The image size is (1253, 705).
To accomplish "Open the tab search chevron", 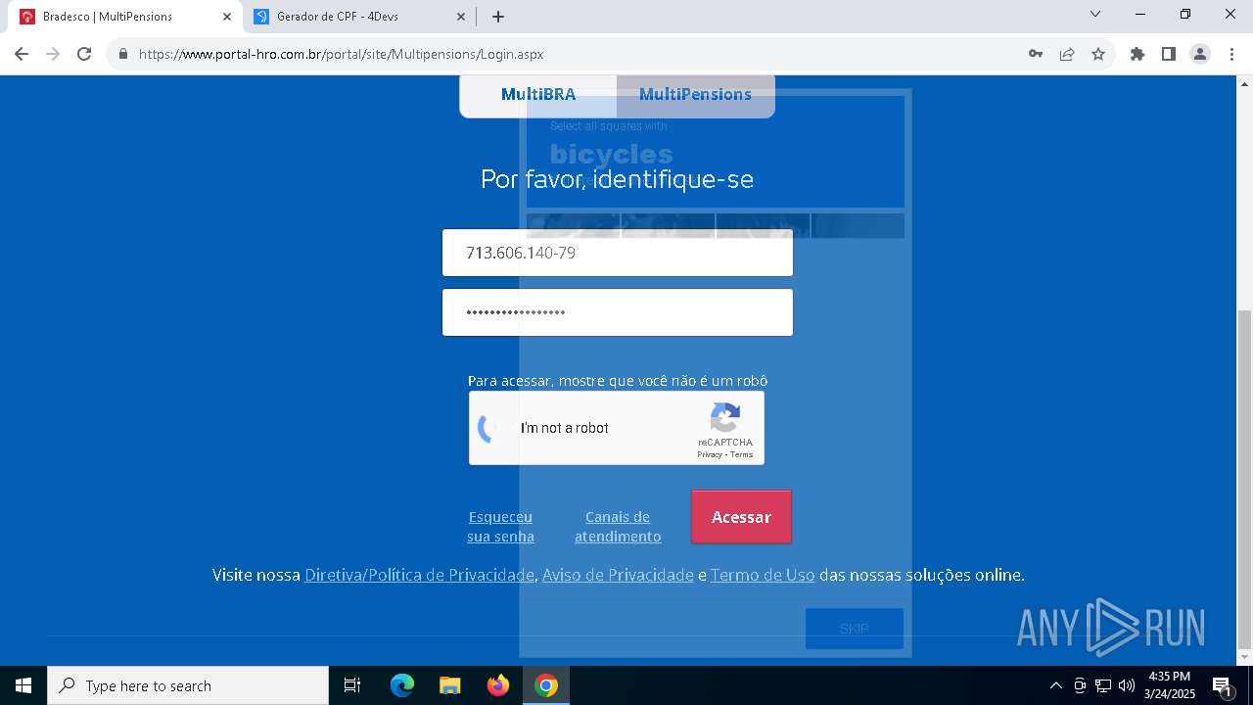I will tap(1095, 14).
